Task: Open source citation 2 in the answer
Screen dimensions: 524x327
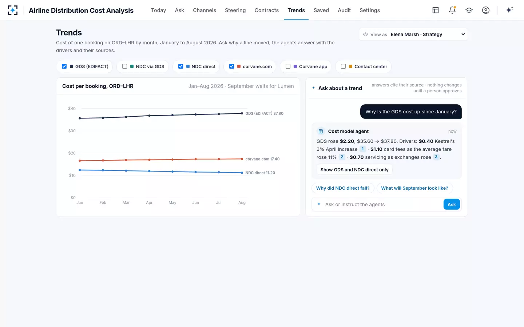Action: coord(342,157)
